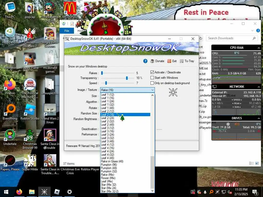Launch Undertale from the desktop

(x=10, y=137)
